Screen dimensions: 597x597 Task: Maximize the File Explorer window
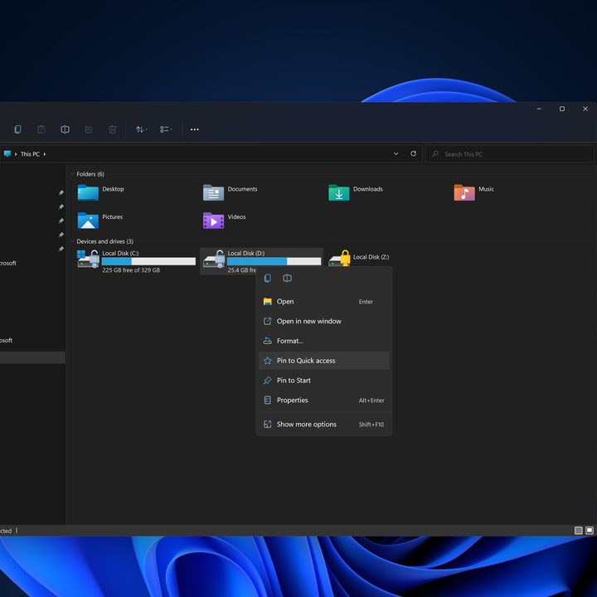point(562,109)
